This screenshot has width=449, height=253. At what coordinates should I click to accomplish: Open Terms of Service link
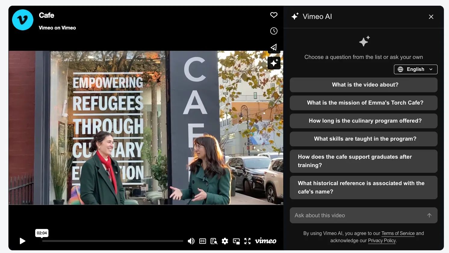click(x=398, y=233)
